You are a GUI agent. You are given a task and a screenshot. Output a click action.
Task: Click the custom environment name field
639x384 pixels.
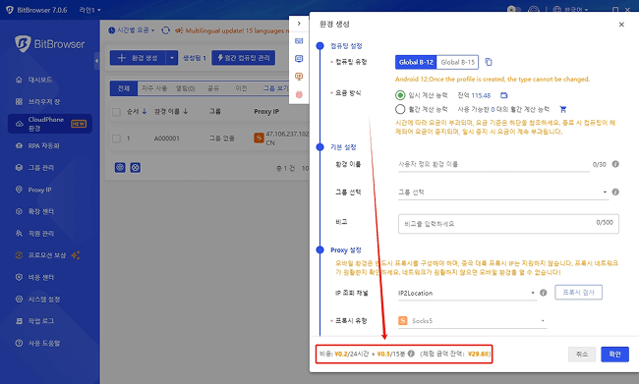(x=494, y=164)
